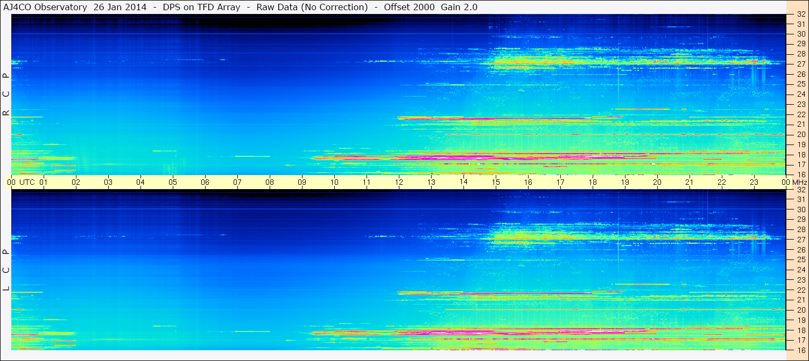Click the 'UTC' label at axis start

(x=27, y=182)
